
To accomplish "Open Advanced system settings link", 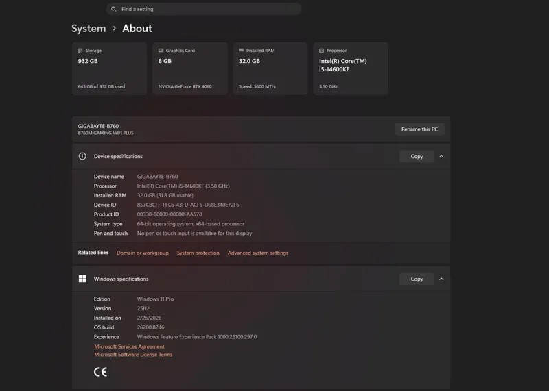I will 258,253.
